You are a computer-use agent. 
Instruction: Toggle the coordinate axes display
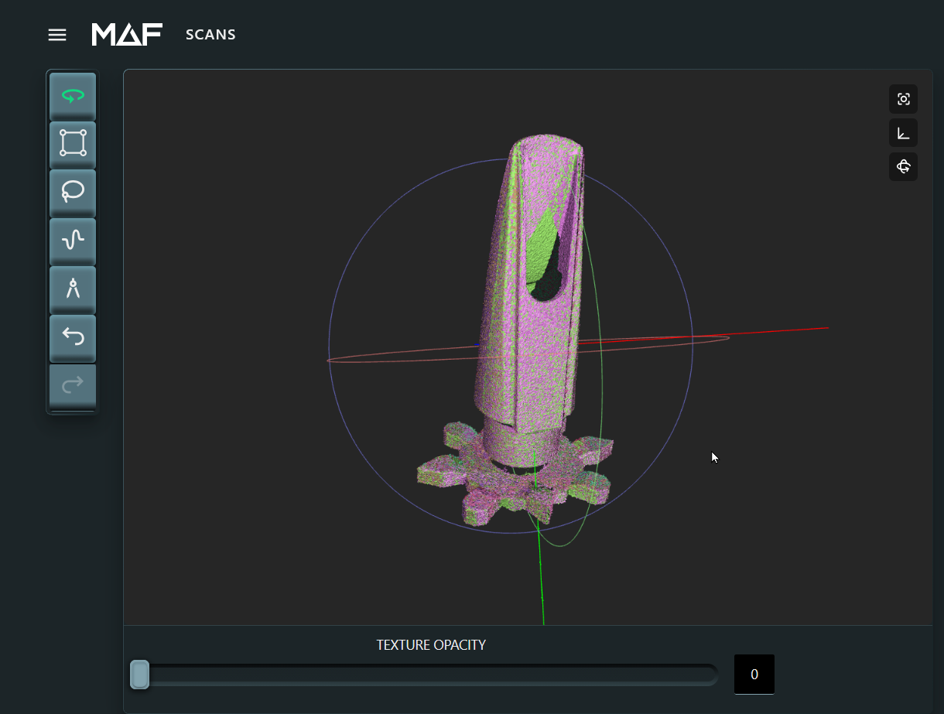[x=903, y=132]
